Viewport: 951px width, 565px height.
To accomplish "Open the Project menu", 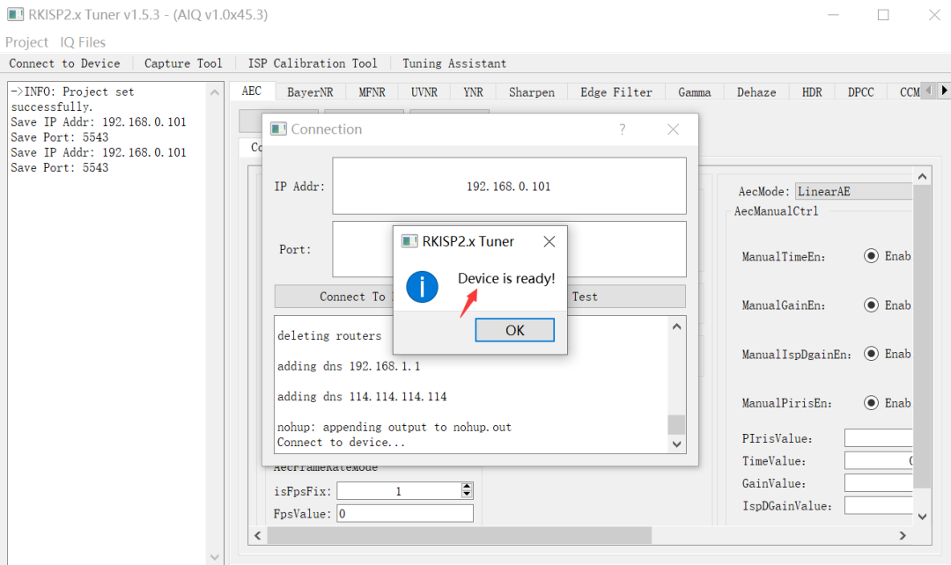I will pos(26,42).
